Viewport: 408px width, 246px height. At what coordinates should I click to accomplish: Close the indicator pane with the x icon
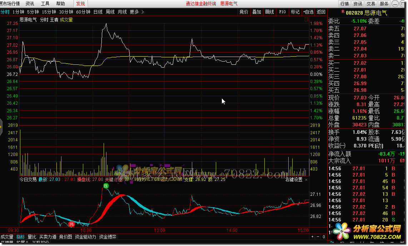(306, 180)
